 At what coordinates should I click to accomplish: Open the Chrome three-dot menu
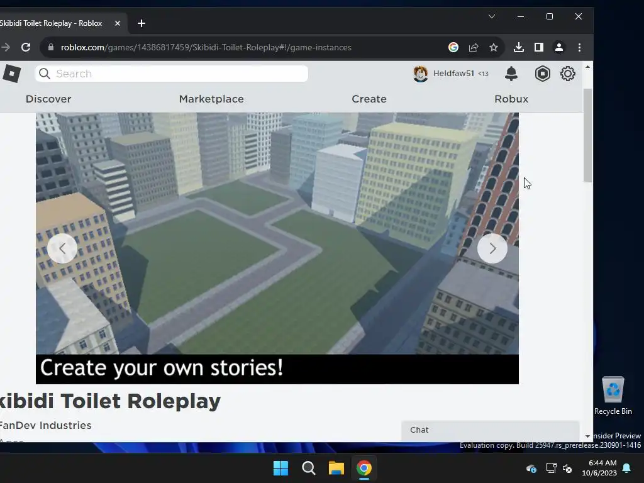pyautogui.click(x=579, y=47)
